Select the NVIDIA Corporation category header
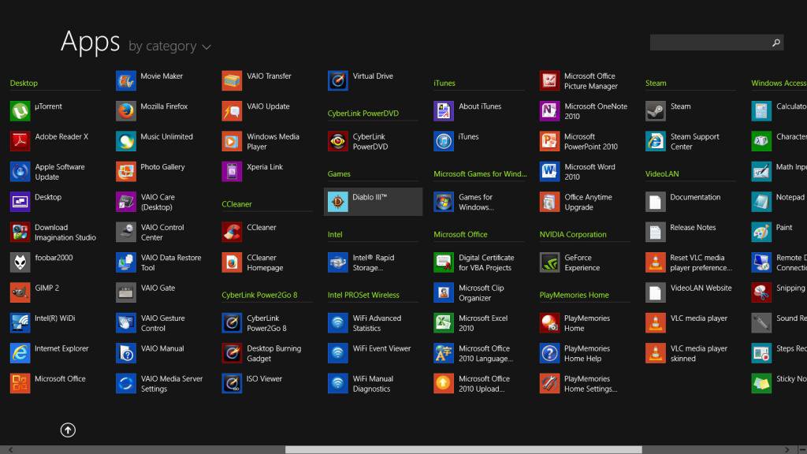 (573, 234)
